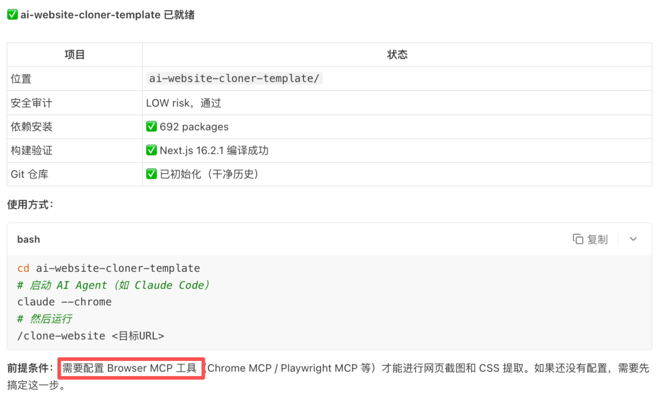
Task: Click the copy icon in code block header
Action: tap(578, 239)
